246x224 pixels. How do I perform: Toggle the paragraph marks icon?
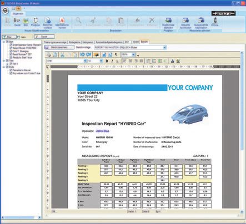click(x=116, y=55)
